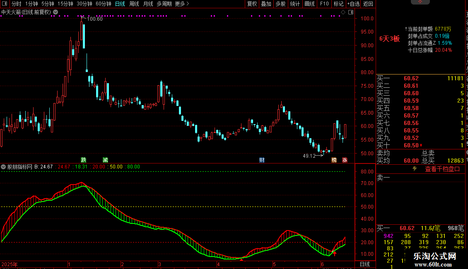
Task: Click the 跌 event marker
Action: pyautogui.click(x=84, y=160)
